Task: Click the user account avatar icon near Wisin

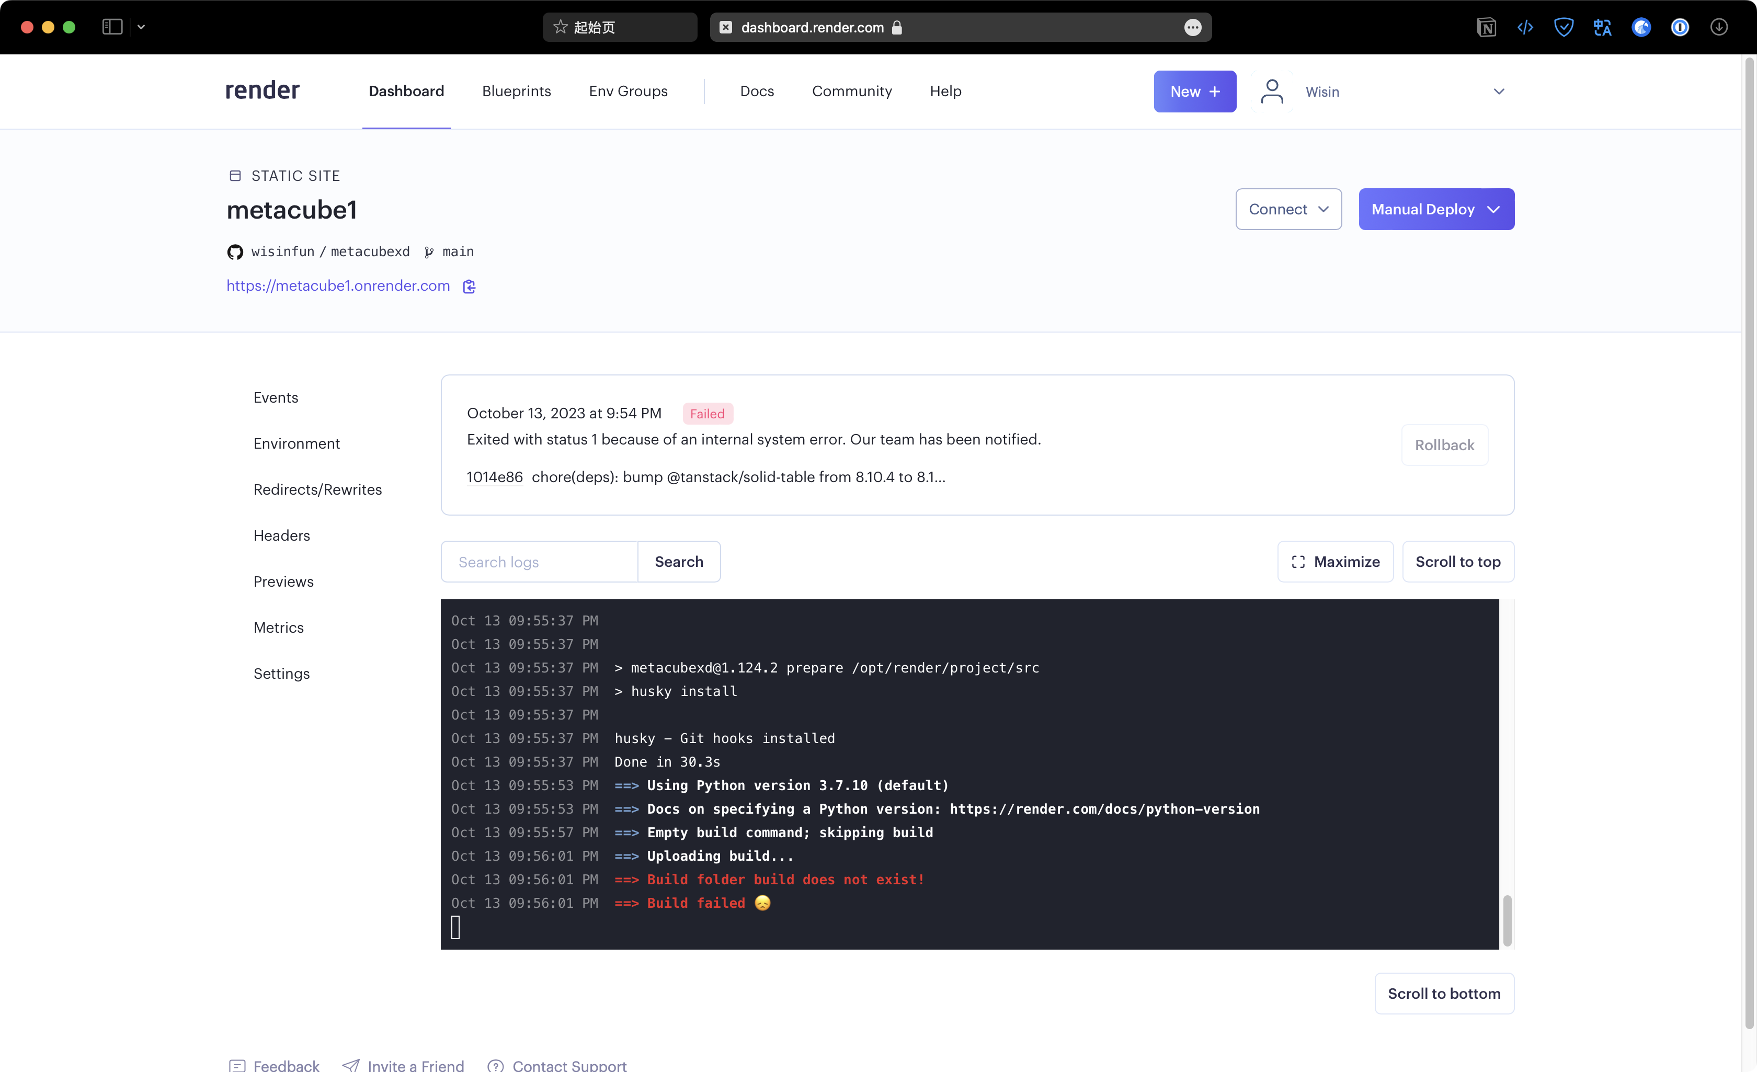Action: pyautogui.click(x=1273, y=92)
